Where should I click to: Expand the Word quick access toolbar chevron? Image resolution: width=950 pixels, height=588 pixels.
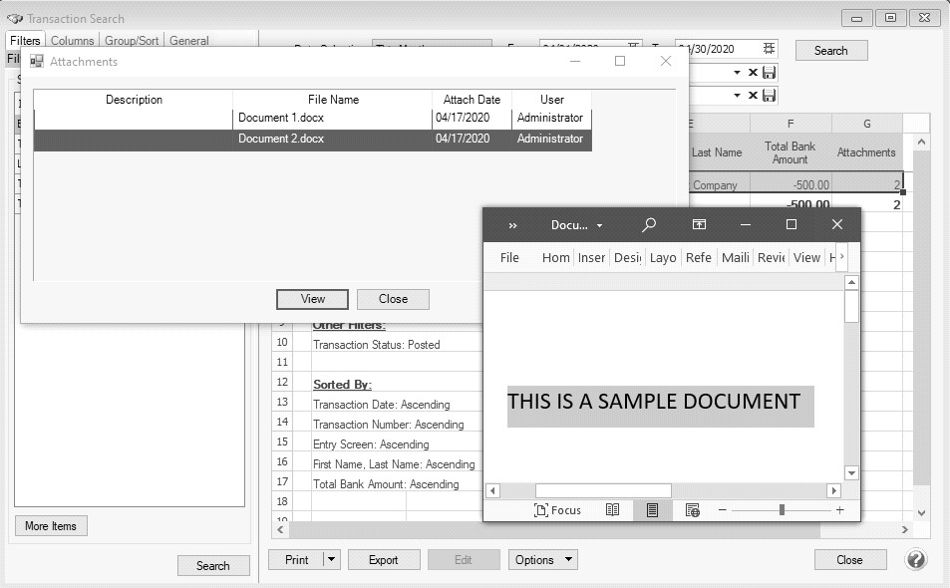[x=513, y=225]
